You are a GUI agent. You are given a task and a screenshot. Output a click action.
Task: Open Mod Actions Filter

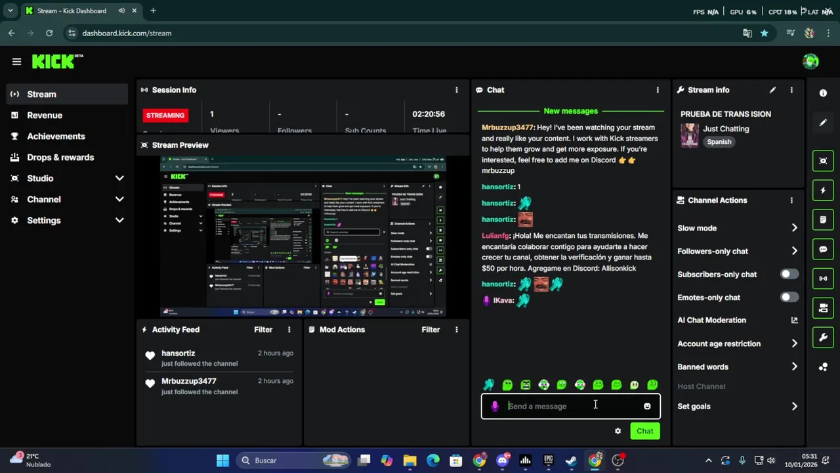[430, 330]
